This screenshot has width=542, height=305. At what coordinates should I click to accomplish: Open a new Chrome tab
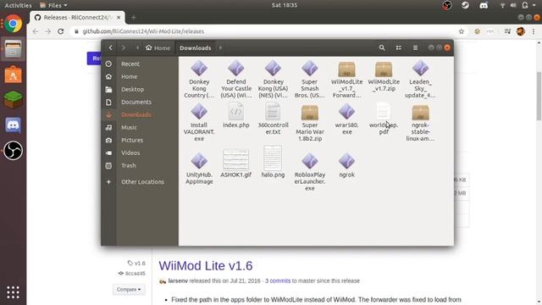pos(134,17)
